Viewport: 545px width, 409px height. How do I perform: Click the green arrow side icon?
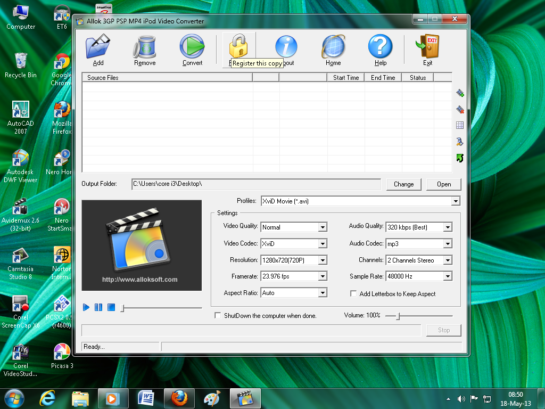(x=460, y=158)
